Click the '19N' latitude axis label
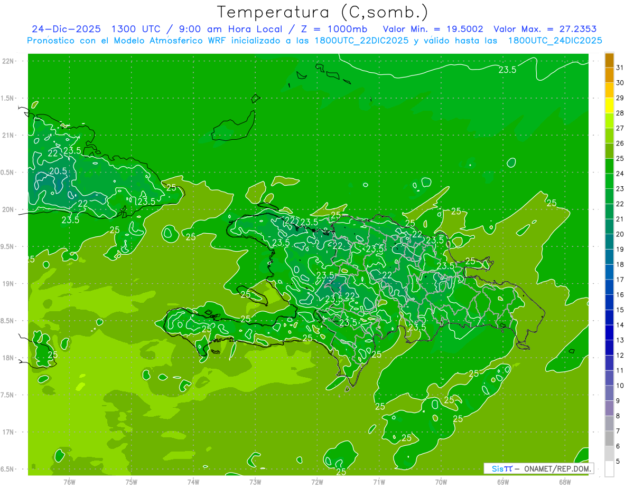Screen dimensions: 634x489 7,283
